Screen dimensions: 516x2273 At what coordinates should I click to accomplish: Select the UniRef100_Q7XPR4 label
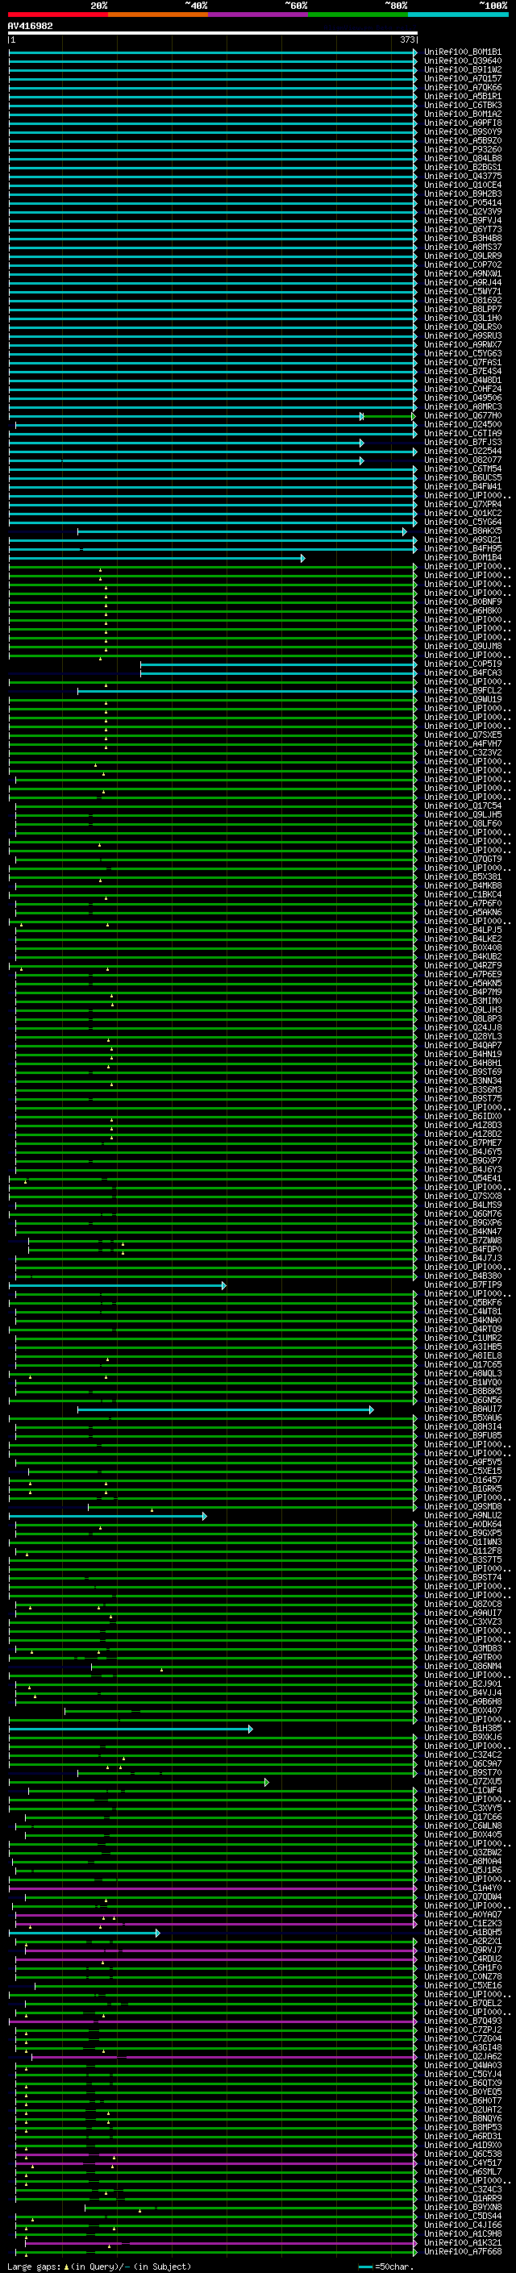(462, 505)
